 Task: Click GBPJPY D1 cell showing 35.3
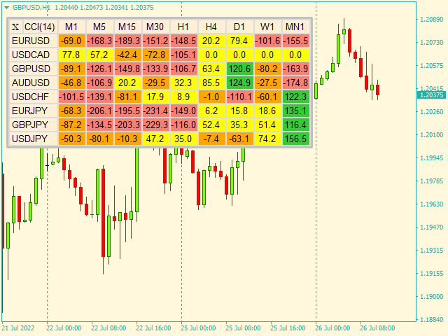[x=239, y=125]
